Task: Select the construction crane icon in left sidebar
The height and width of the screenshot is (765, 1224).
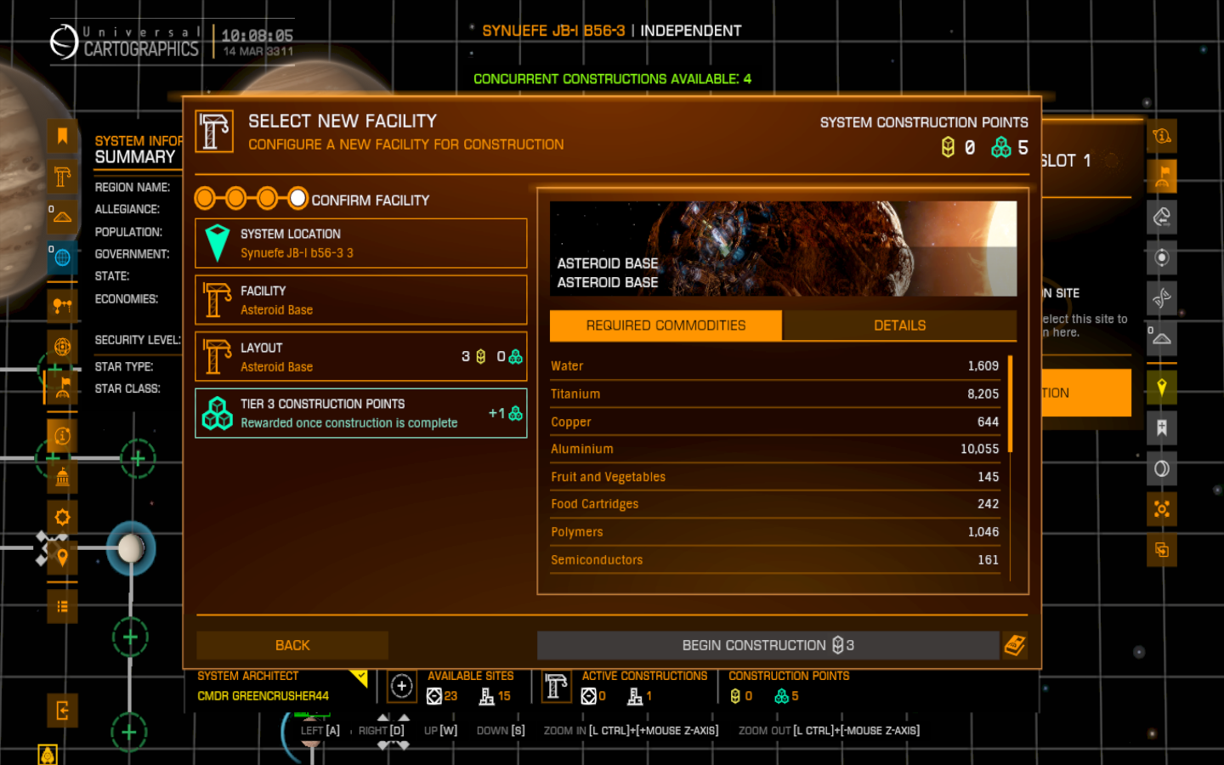Action: click(x=62, y=177)
